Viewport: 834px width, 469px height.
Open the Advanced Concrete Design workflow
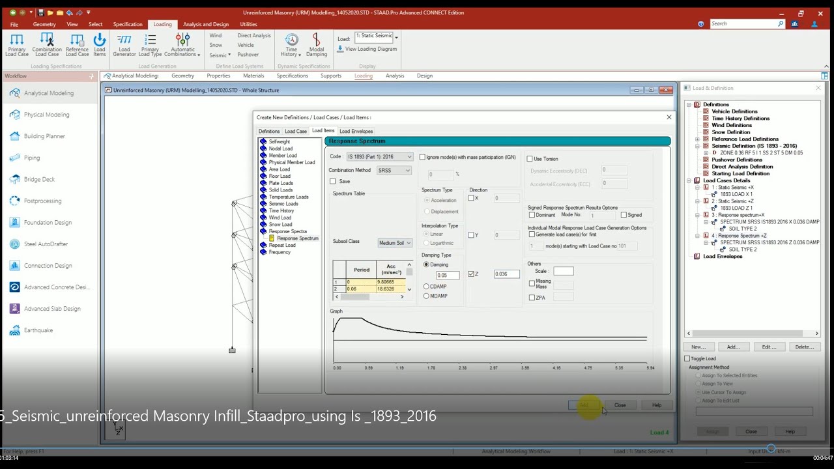(57, 287)
